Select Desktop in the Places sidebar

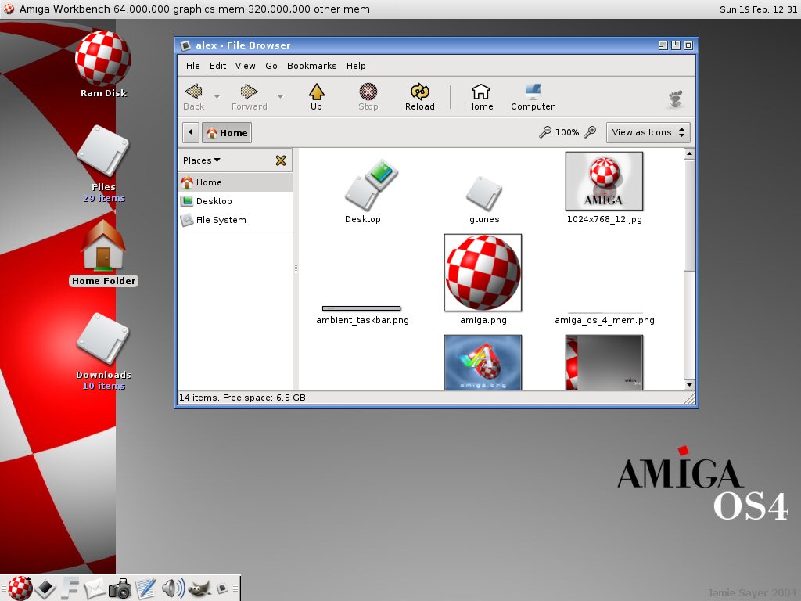click(x=235, y=201)
